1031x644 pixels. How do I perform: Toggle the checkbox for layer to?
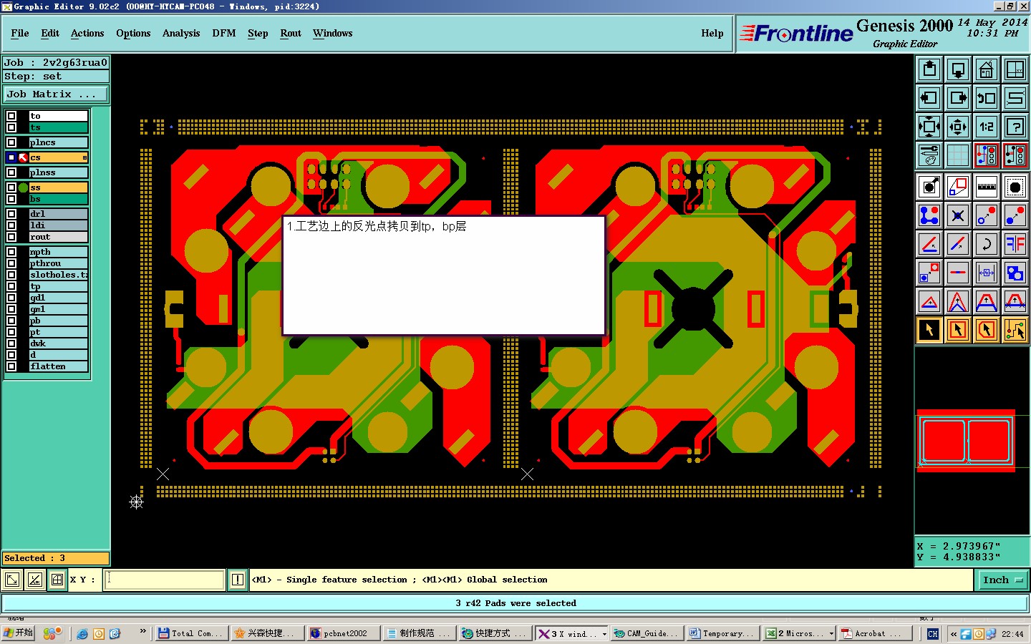point(11,116)
